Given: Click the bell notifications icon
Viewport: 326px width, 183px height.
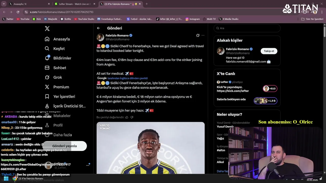Looking at the screenshot, I should coord(47,58).
